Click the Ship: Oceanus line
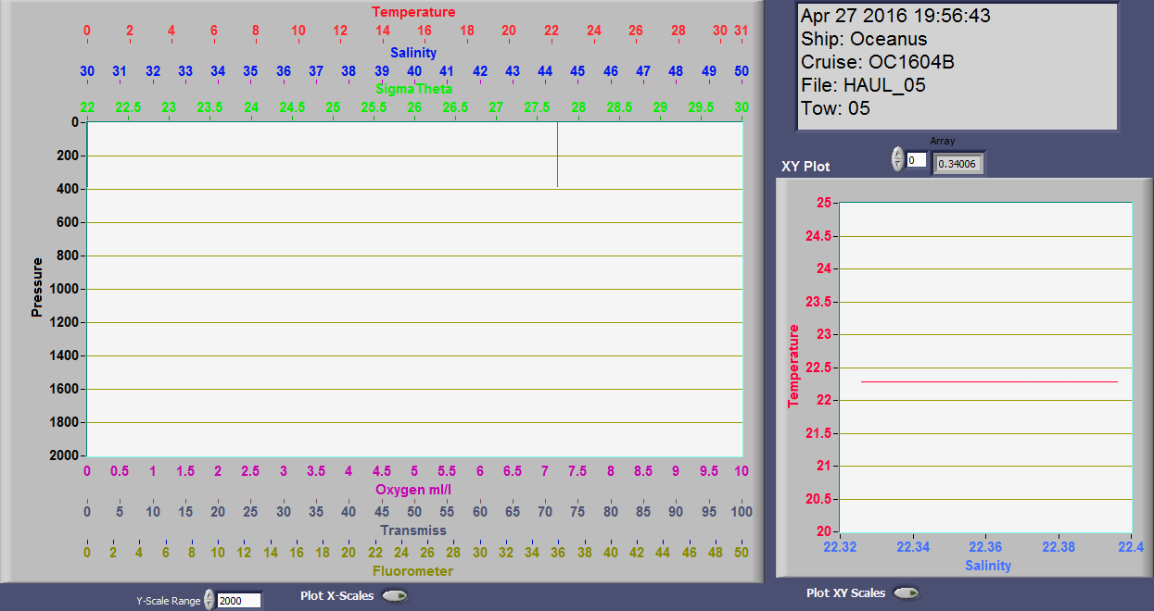 (864, 39)
